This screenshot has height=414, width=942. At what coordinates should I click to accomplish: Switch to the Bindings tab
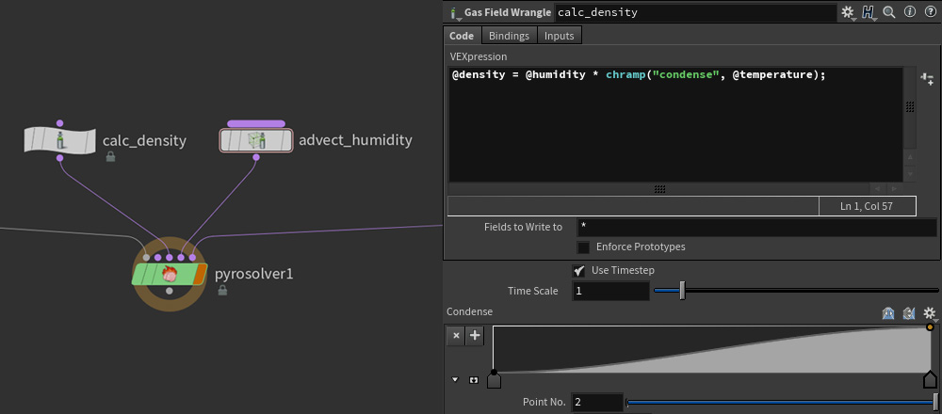pyautogui.click(x=509, y=36)
